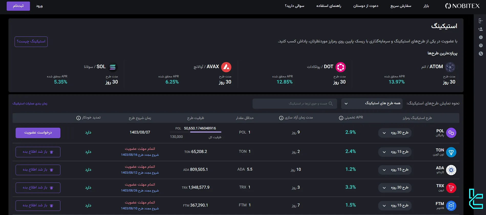This screenshot has height=215, width=486.
Task: Click the ظرفیت طرح capacity column header
Action: tap(196, 118)
